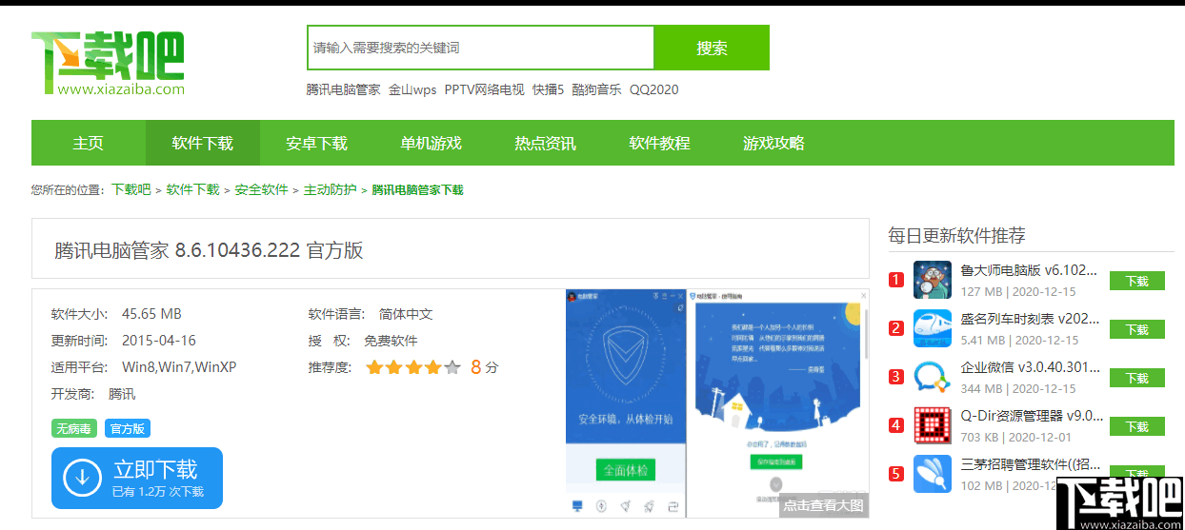Click the 酷狗音乐 hot search link
This screenshot has height=530, width=1185.
[x=597, y=89]
